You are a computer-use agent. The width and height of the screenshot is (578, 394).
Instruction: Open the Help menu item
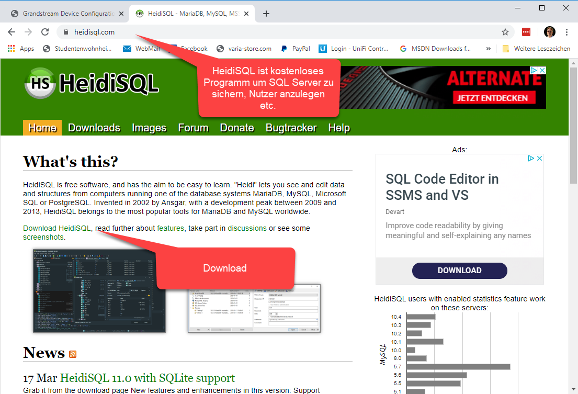339,128
